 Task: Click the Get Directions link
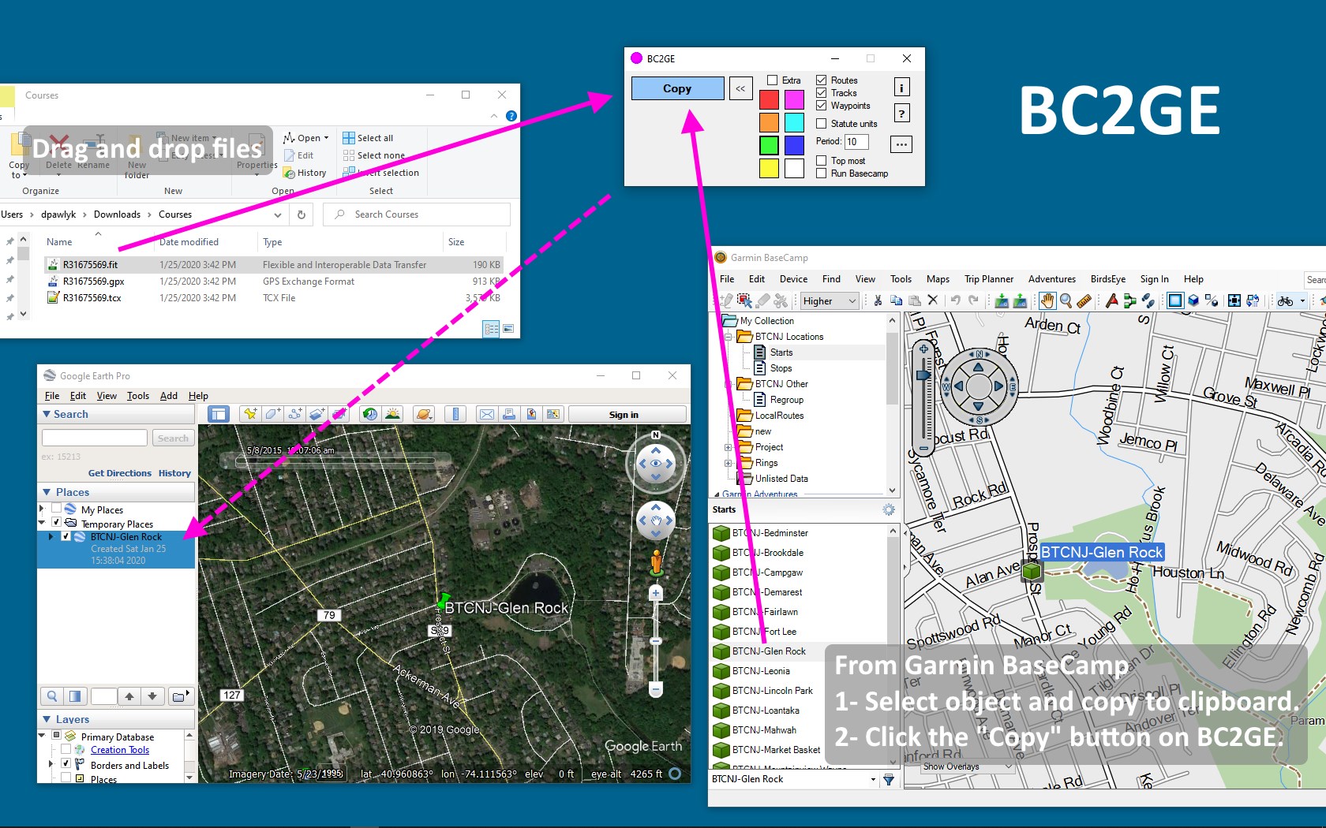coord(120,473)
